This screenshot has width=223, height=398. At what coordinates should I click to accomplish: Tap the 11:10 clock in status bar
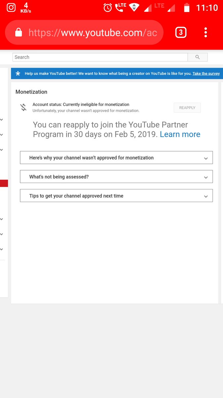tap(207, 7)
